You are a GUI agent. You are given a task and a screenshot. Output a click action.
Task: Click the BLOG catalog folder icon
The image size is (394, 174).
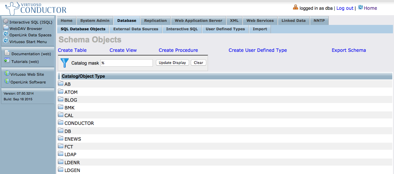click(61, 100)
